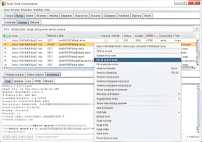Click the filter bar above the history table
The width and height of the screenshot is (202, 142).
(98, 29)
